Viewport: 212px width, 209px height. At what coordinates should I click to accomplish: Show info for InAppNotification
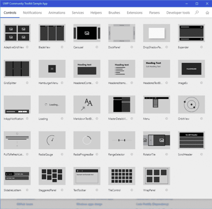tap(27, 119)
